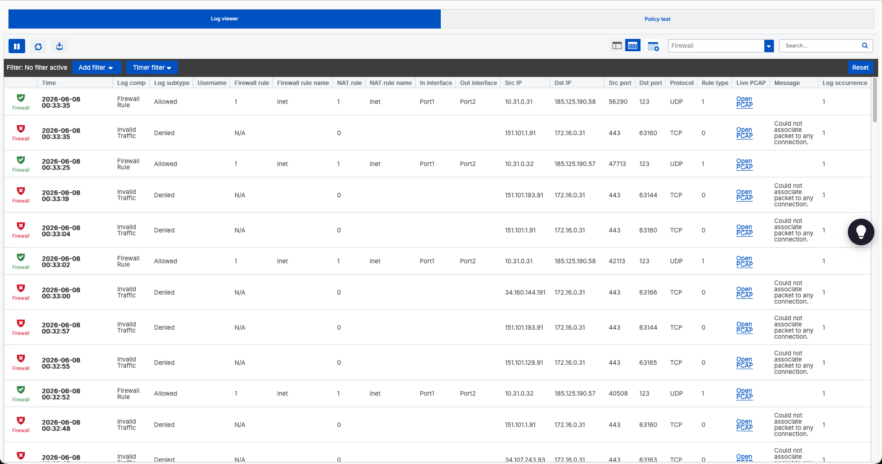Viewport: 882px width, 464px height.
Task: Click the vertical scrollbar of the log table
Action: point(874,100)
